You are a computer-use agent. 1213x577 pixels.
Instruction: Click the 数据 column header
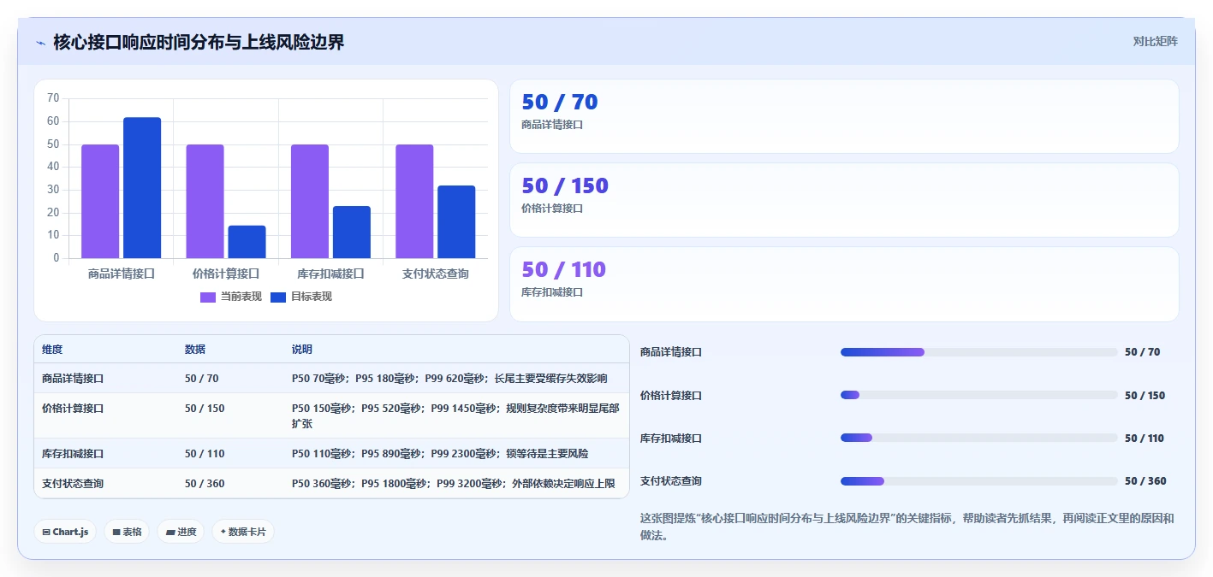[195, 350]
